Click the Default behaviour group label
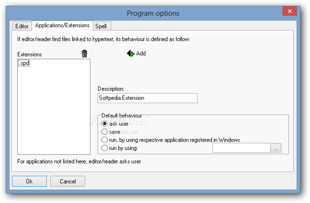 (x=122, y=116)
